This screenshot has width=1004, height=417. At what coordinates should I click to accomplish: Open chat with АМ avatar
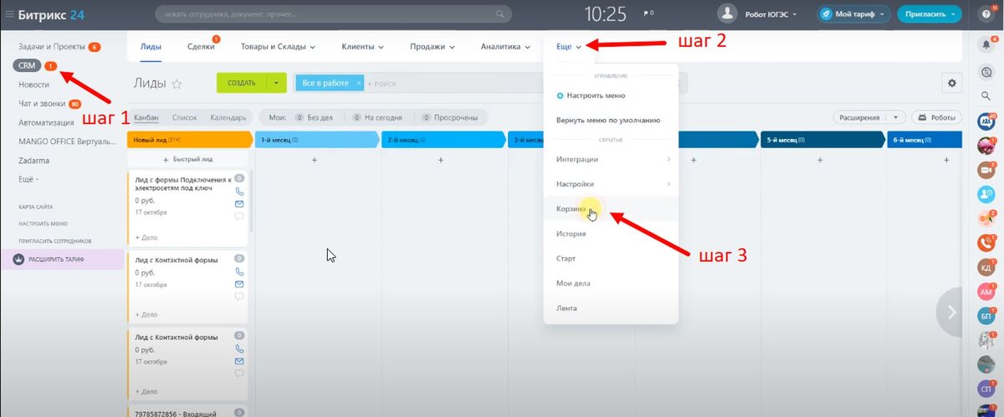point(985,291)
